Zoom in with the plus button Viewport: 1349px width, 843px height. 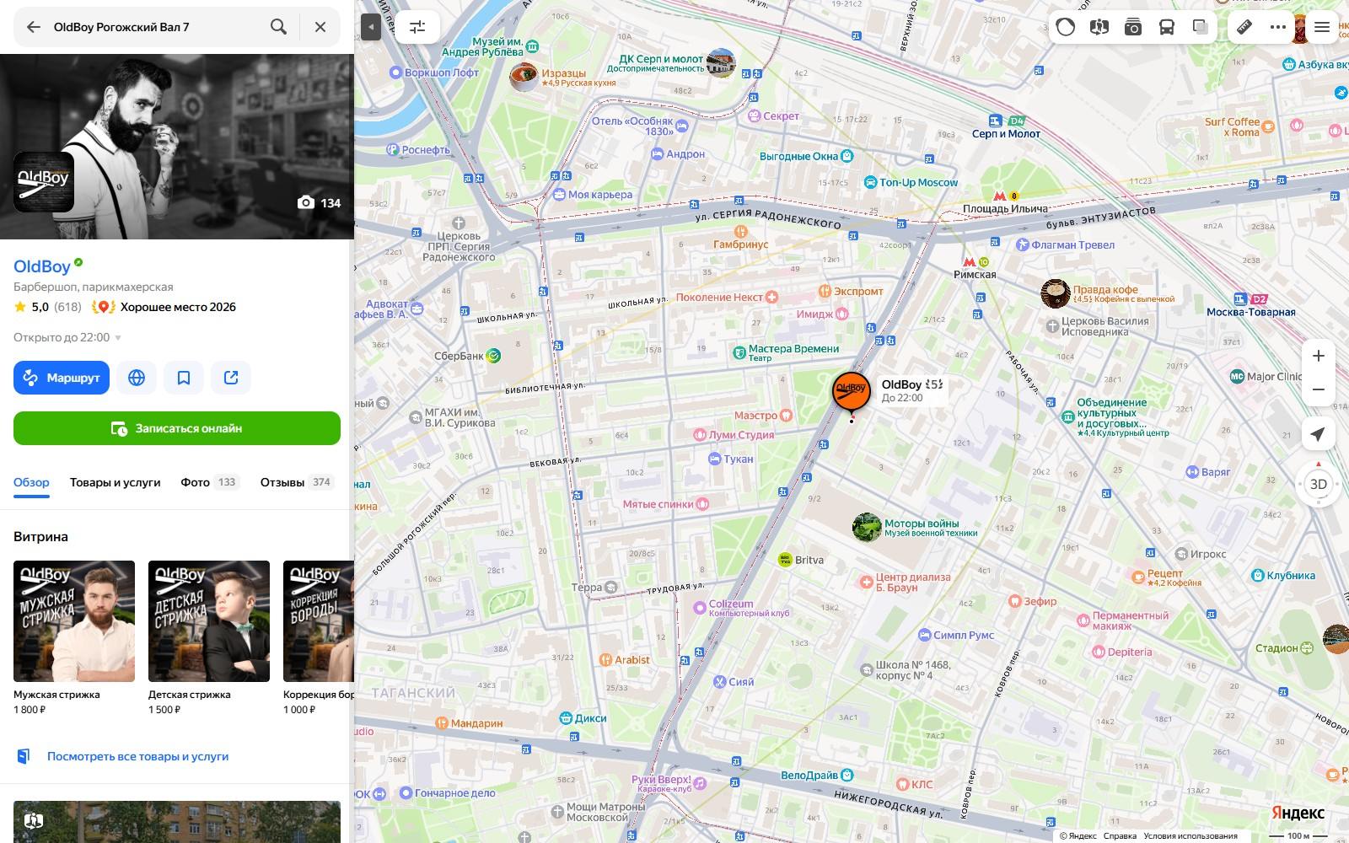[1319, 356]
